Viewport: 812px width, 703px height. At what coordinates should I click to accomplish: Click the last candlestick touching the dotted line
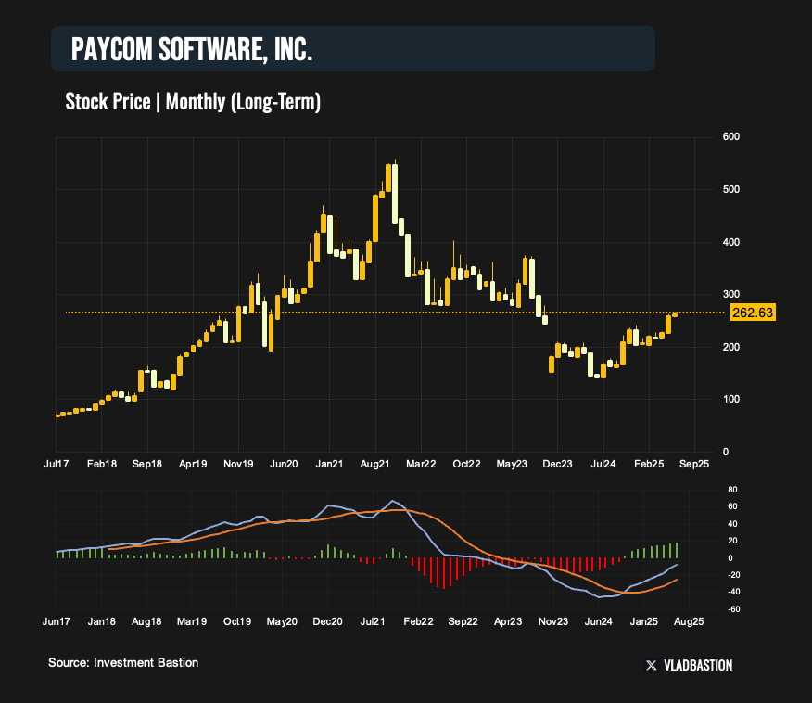click(675, 314)
